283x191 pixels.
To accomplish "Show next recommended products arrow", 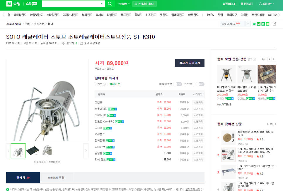I will (274, 59).
